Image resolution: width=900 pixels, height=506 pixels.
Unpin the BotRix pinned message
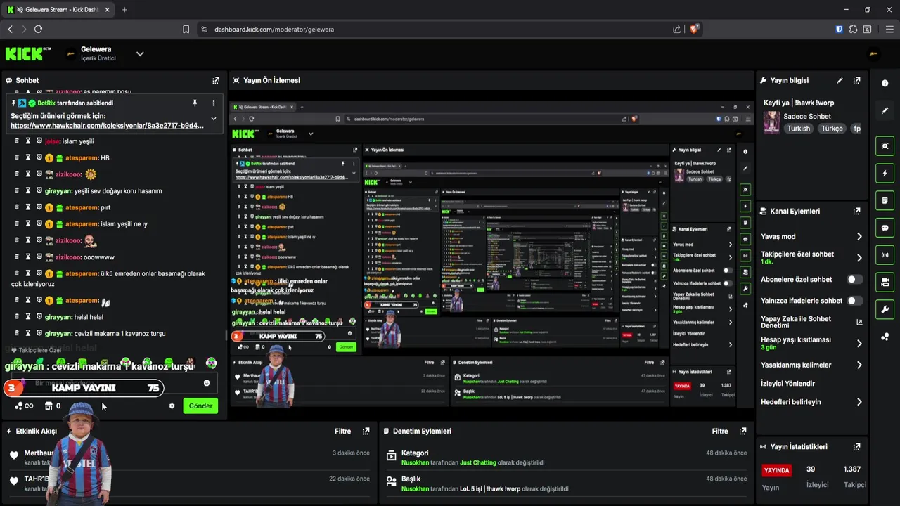[x=195, y=103]
